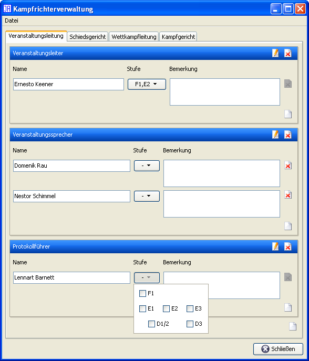Click the Schließen button

click(x=278, y=349)
